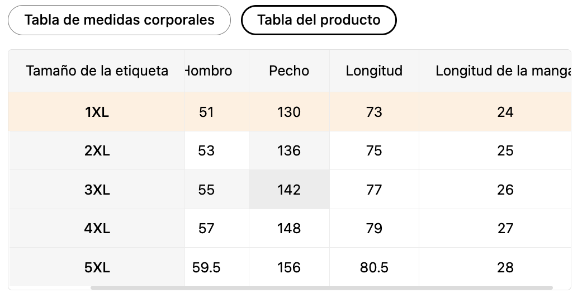
Task: Click the 130 chest value in 1XL row
Action: point(289,112)
